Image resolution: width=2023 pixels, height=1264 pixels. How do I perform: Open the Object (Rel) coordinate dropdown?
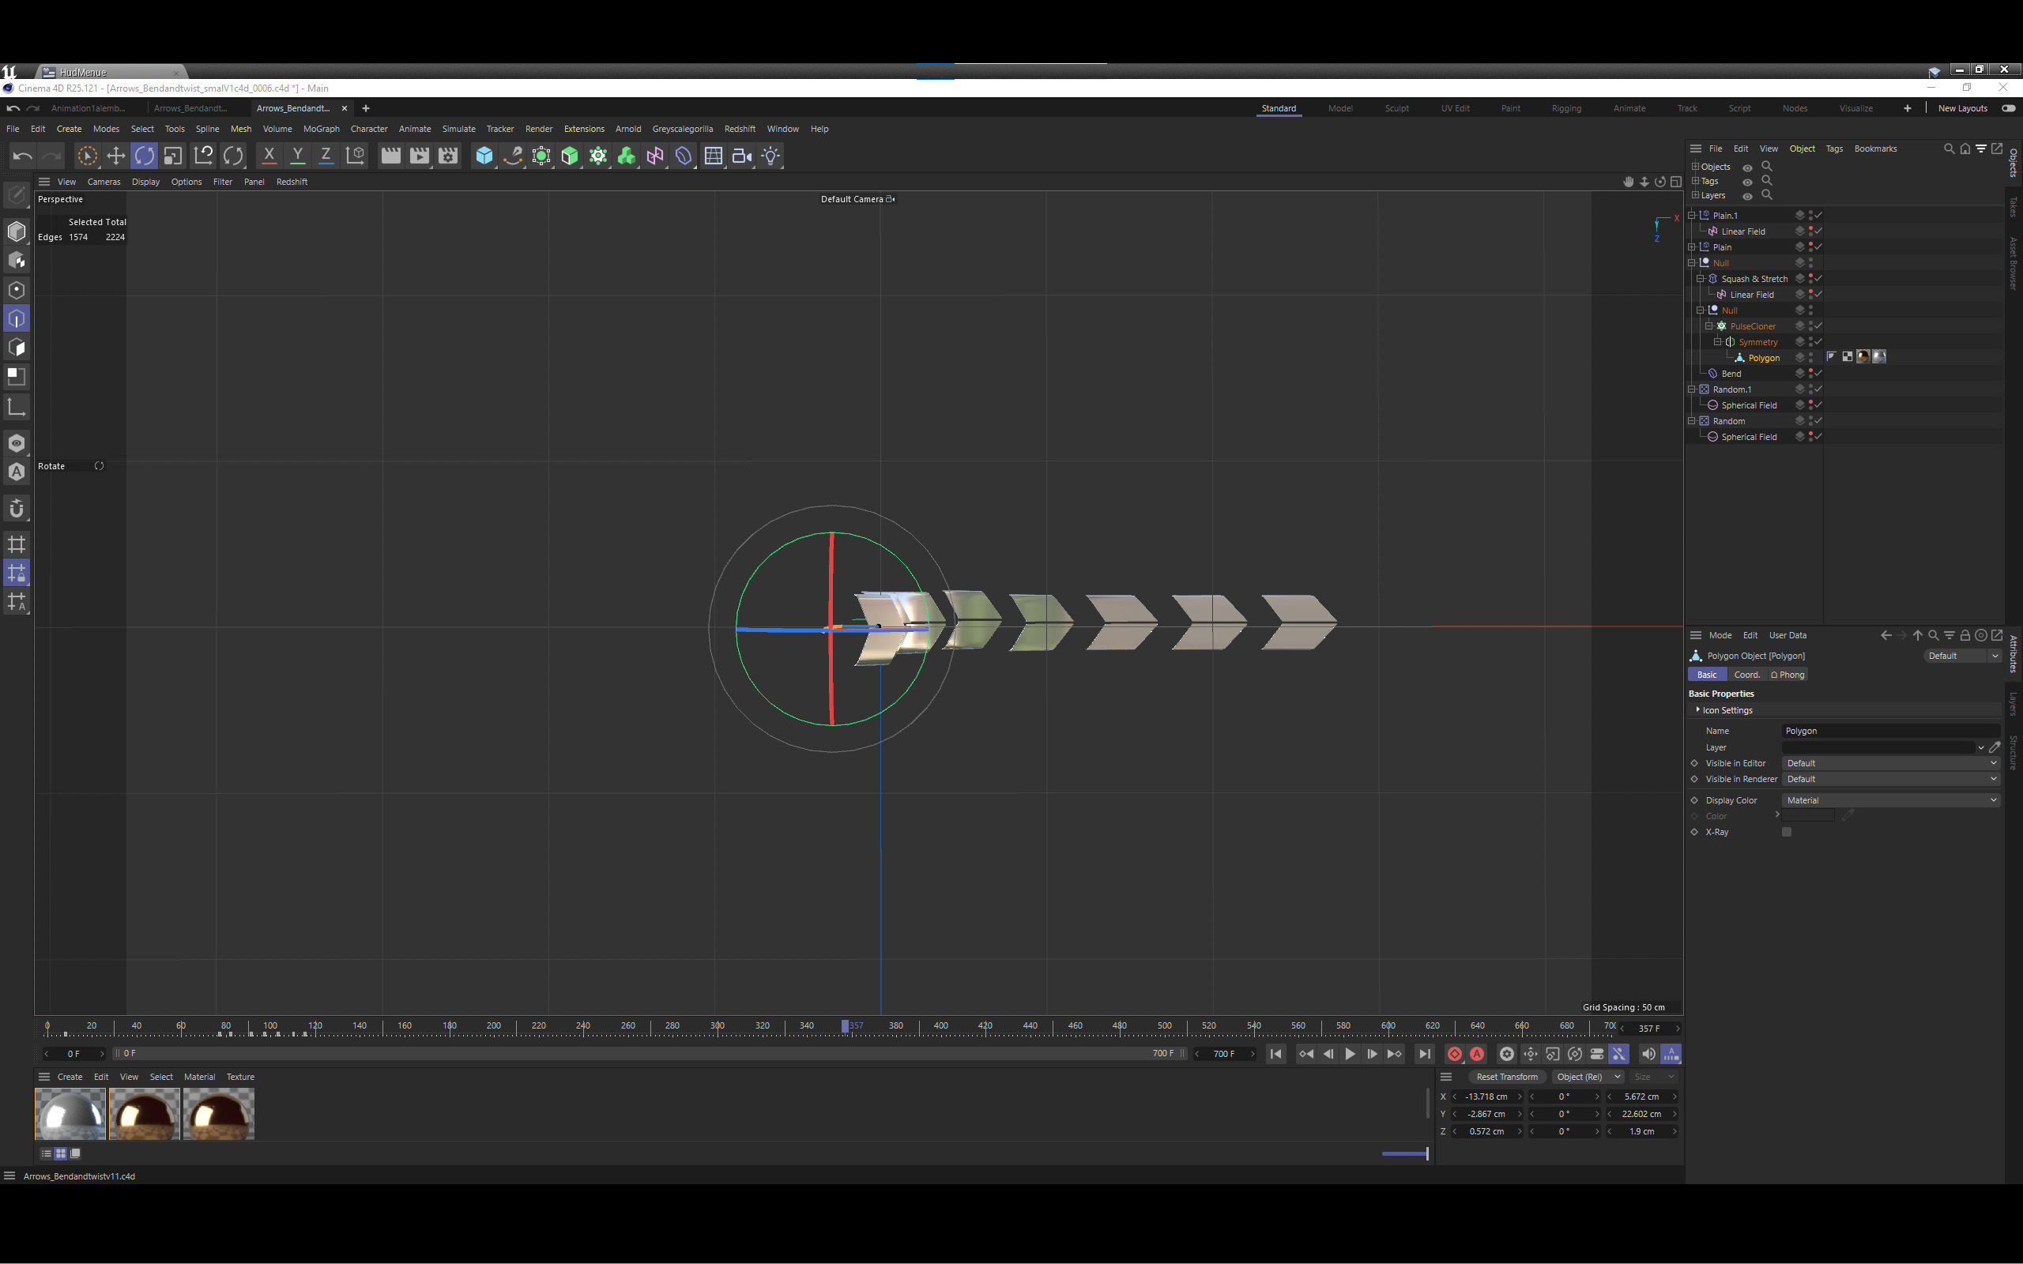(x=1588, y=1077)
